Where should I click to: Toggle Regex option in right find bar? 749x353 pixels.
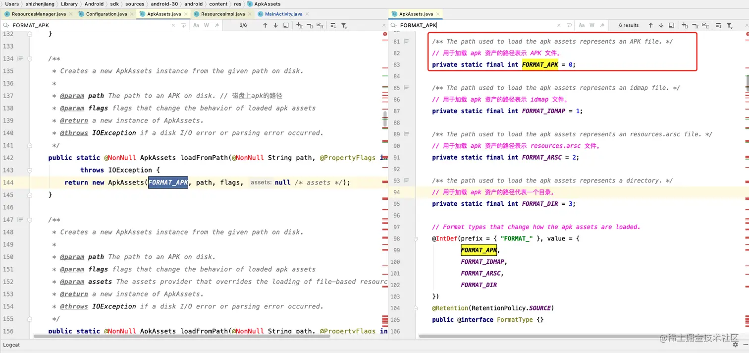click(602, 25)
